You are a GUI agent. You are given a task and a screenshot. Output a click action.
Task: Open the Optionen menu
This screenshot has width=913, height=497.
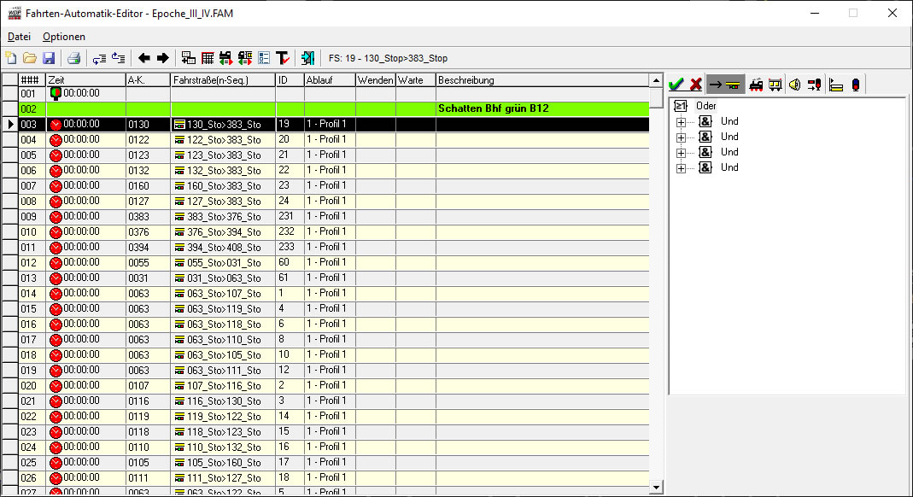click(x=64, y=37)
